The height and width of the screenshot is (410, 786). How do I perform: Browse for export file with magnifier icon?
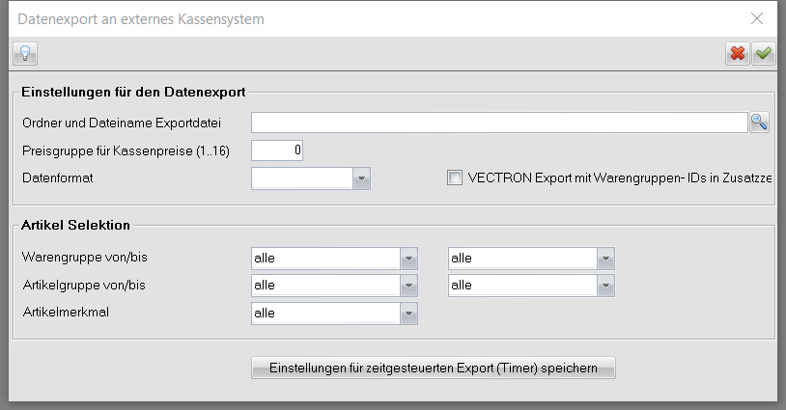[x=759, y=123]
